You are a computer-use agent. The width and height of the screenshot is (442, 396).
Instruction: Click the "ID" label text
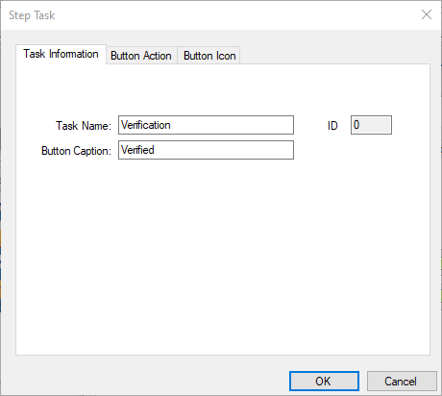coord(332,126)
